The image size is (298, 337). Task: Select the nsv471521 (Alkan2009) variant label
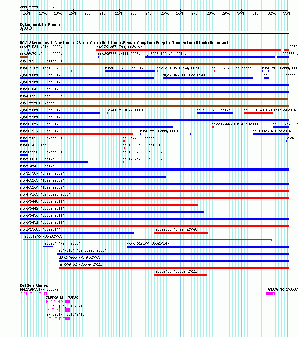41,47
